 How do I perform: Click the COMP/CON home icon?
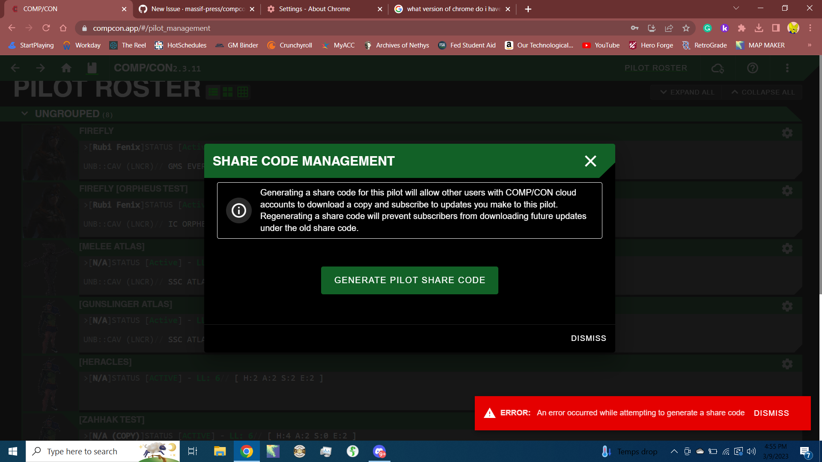(x=66, y=68)
